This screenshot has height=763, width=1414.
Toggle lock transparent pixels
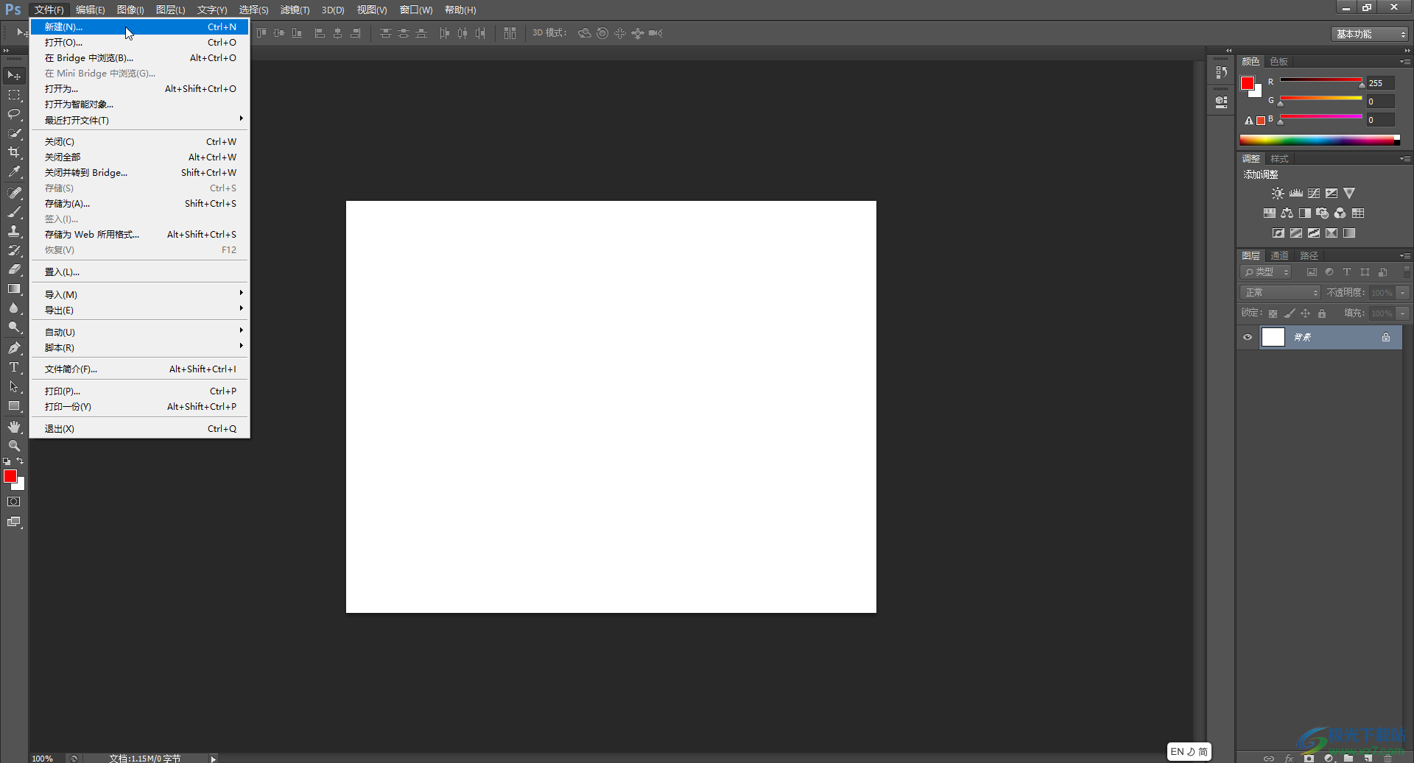1273,313
